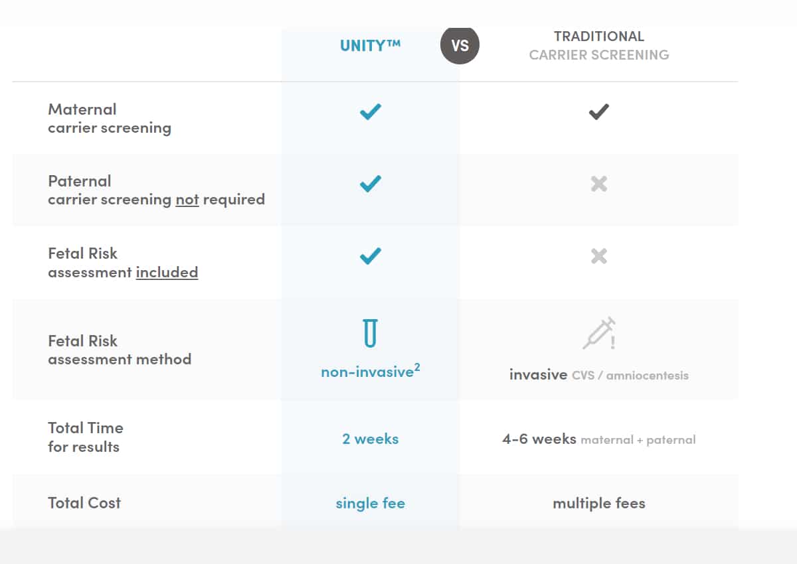The width and height of the screenshot is (797, 564).
Task: Click gray X in Fetal Risk included row
Action: pos(599,256)
